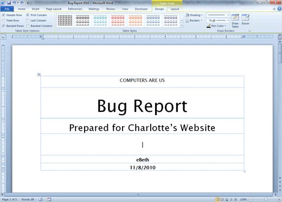Click the Undo arrow icon
282x202 pixels.
click(x=14, y=3)
